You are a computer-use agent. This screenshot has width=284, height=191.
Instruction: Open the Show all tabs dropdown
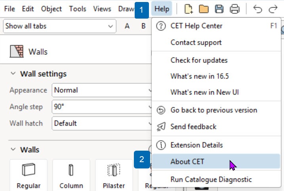59,26
